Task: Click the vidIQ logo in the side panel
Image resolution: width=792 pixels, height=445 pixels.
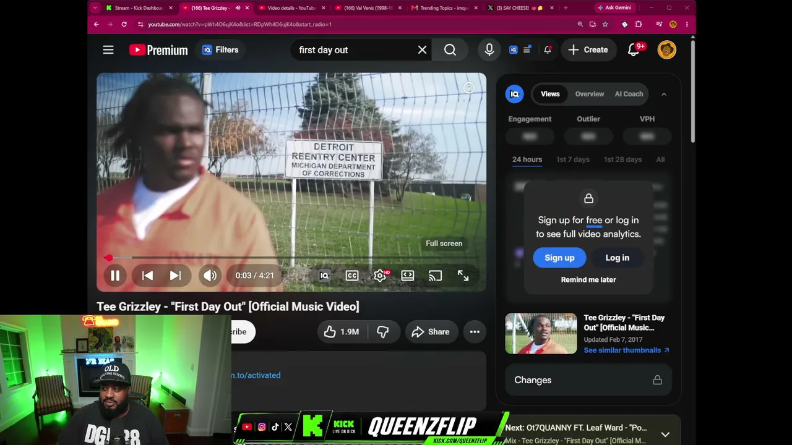Action: pos(514,94)
